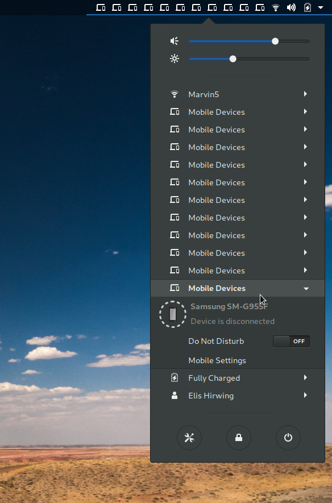332x503 pixels.
Task: Click the battery indicator in the top bar
Action: (308, 7)
